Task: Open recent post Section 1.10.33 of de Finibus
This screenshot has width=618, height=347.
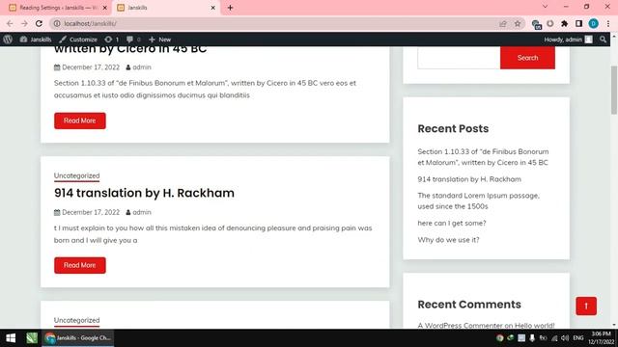Action: [x=483, y=157]
